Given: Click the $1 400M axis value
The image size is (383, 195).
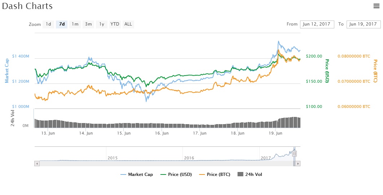Looking at the screenshot, I should pyautogui.click(x=21, y=56).
